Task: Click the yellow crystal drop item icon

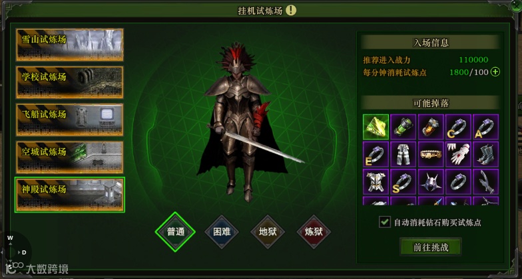Action: (376, 127)
